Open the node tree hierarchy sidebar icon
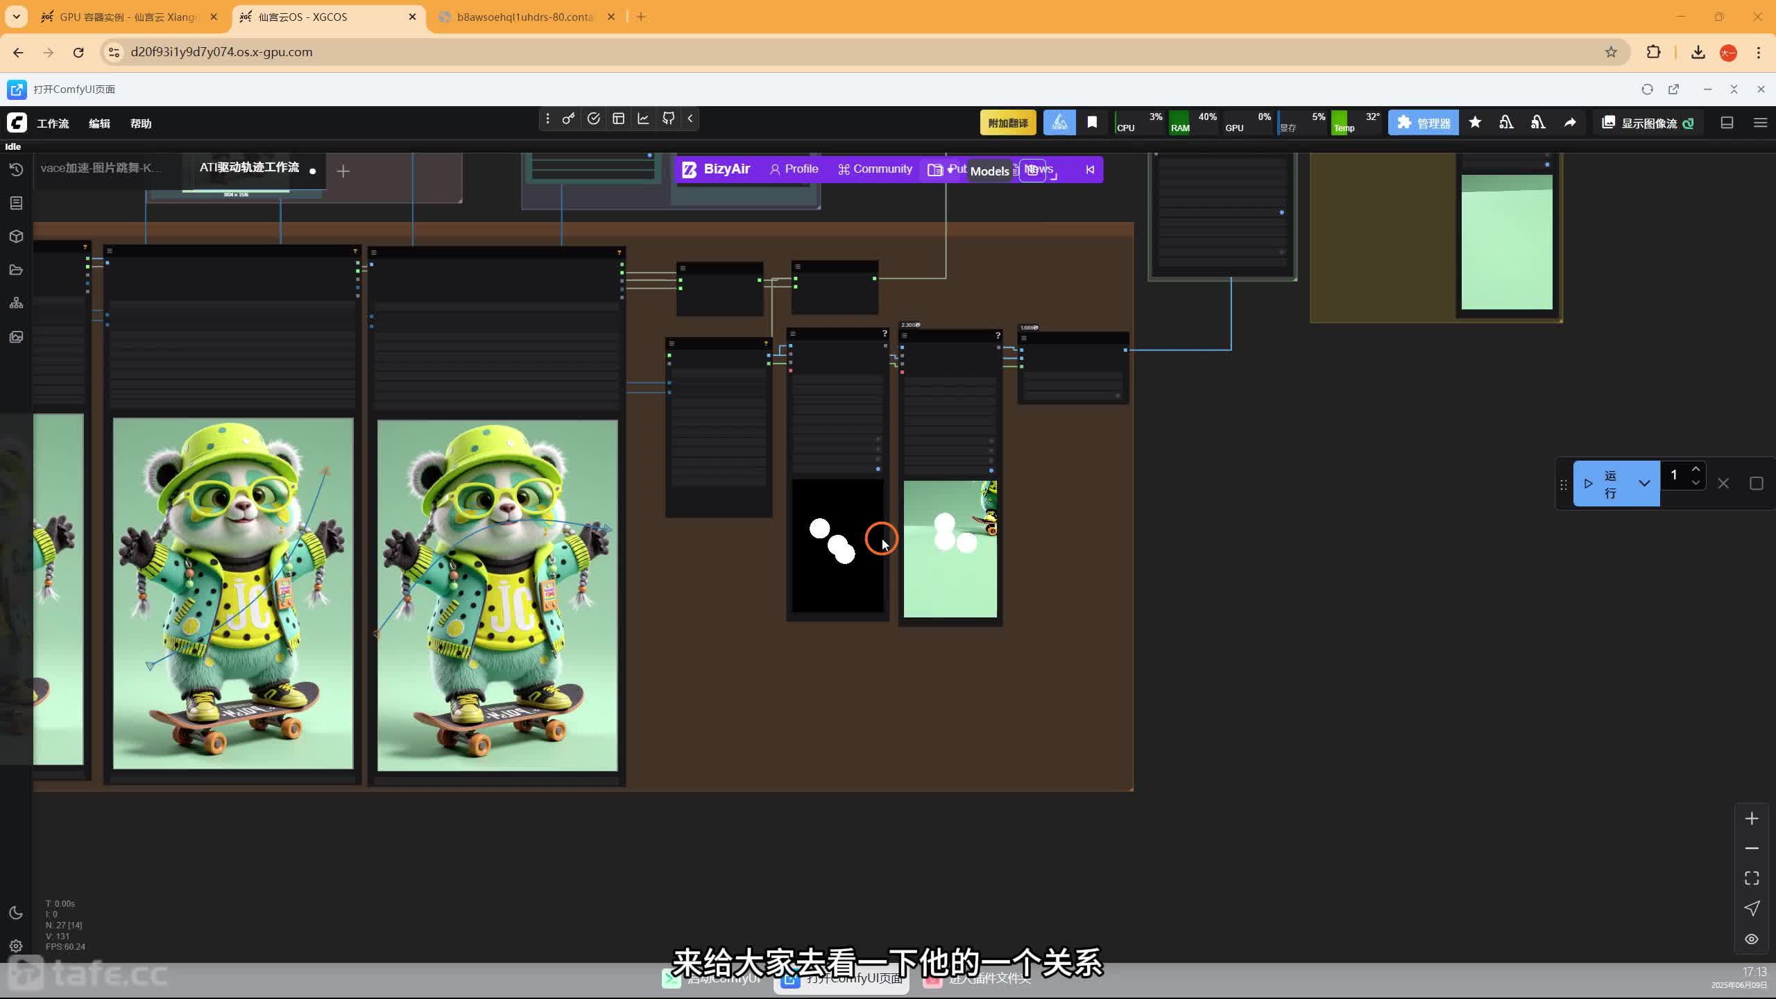1776x999 pixels. (x=16, y=303)
